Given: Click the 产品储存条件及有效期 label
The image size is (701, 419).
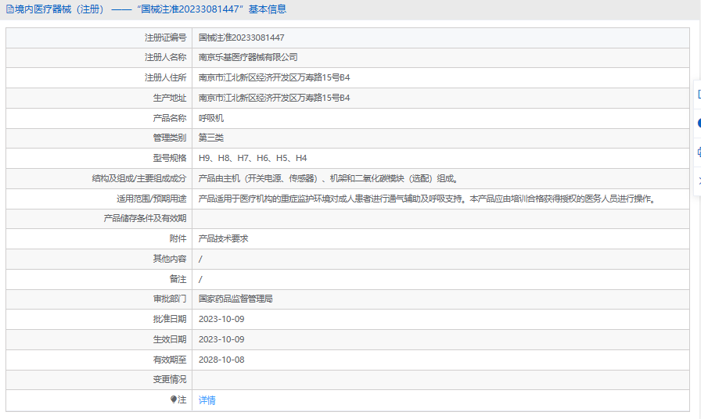Looking at the screenshot, I should coord(145,218).
